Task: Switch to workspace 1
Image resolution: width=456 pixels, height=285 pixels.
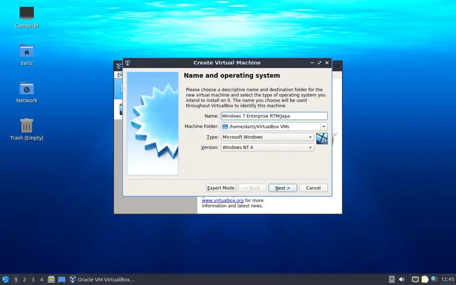Action: coord(16,280)
